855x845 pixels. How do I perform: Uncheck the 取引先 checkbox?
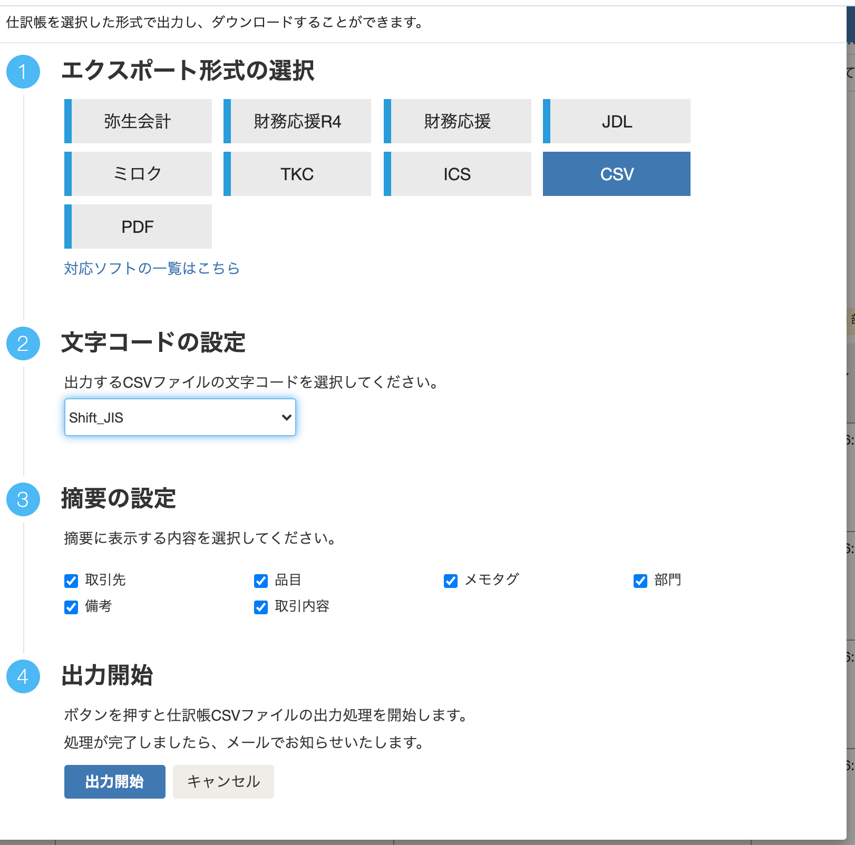(x=71, y=581)
